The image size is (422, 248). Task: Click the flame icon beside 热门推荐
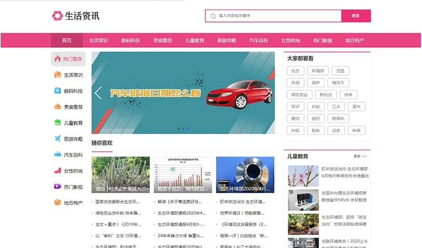coord(57,59)
